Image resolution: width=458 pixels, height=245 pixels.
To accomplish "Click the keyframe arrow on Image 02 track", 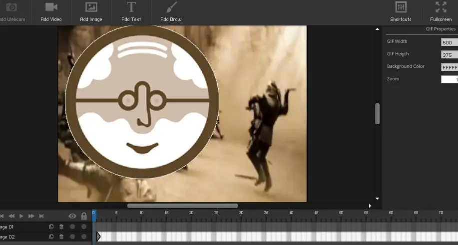I will coord(98,236).
